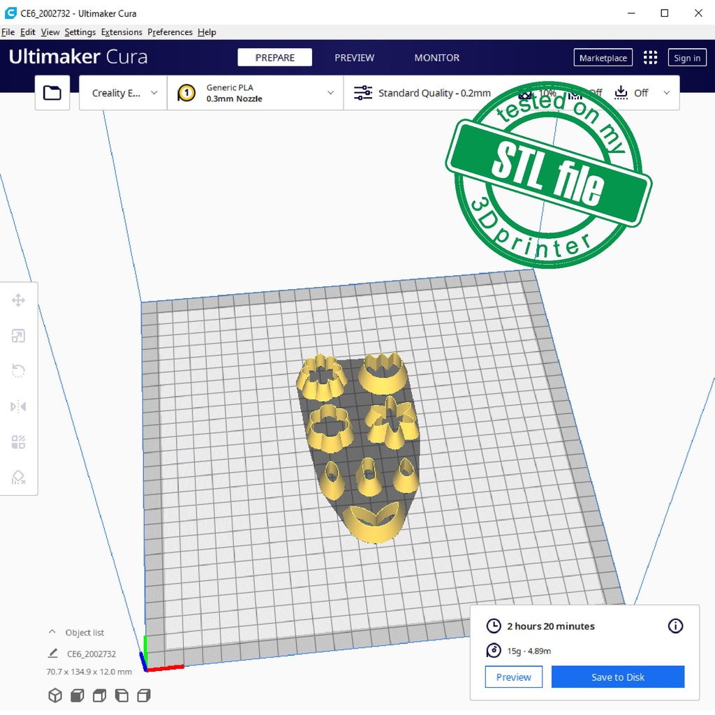Image resolution: width=715 pixels, height=715 pixels.
Task: Open the application switcher grid icon
Action: click(650, 58)
